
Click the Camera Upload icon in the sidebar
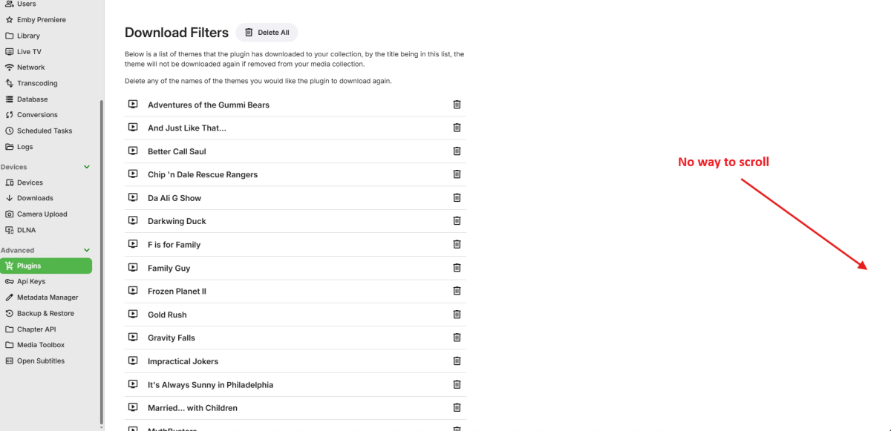pos(9,214)
